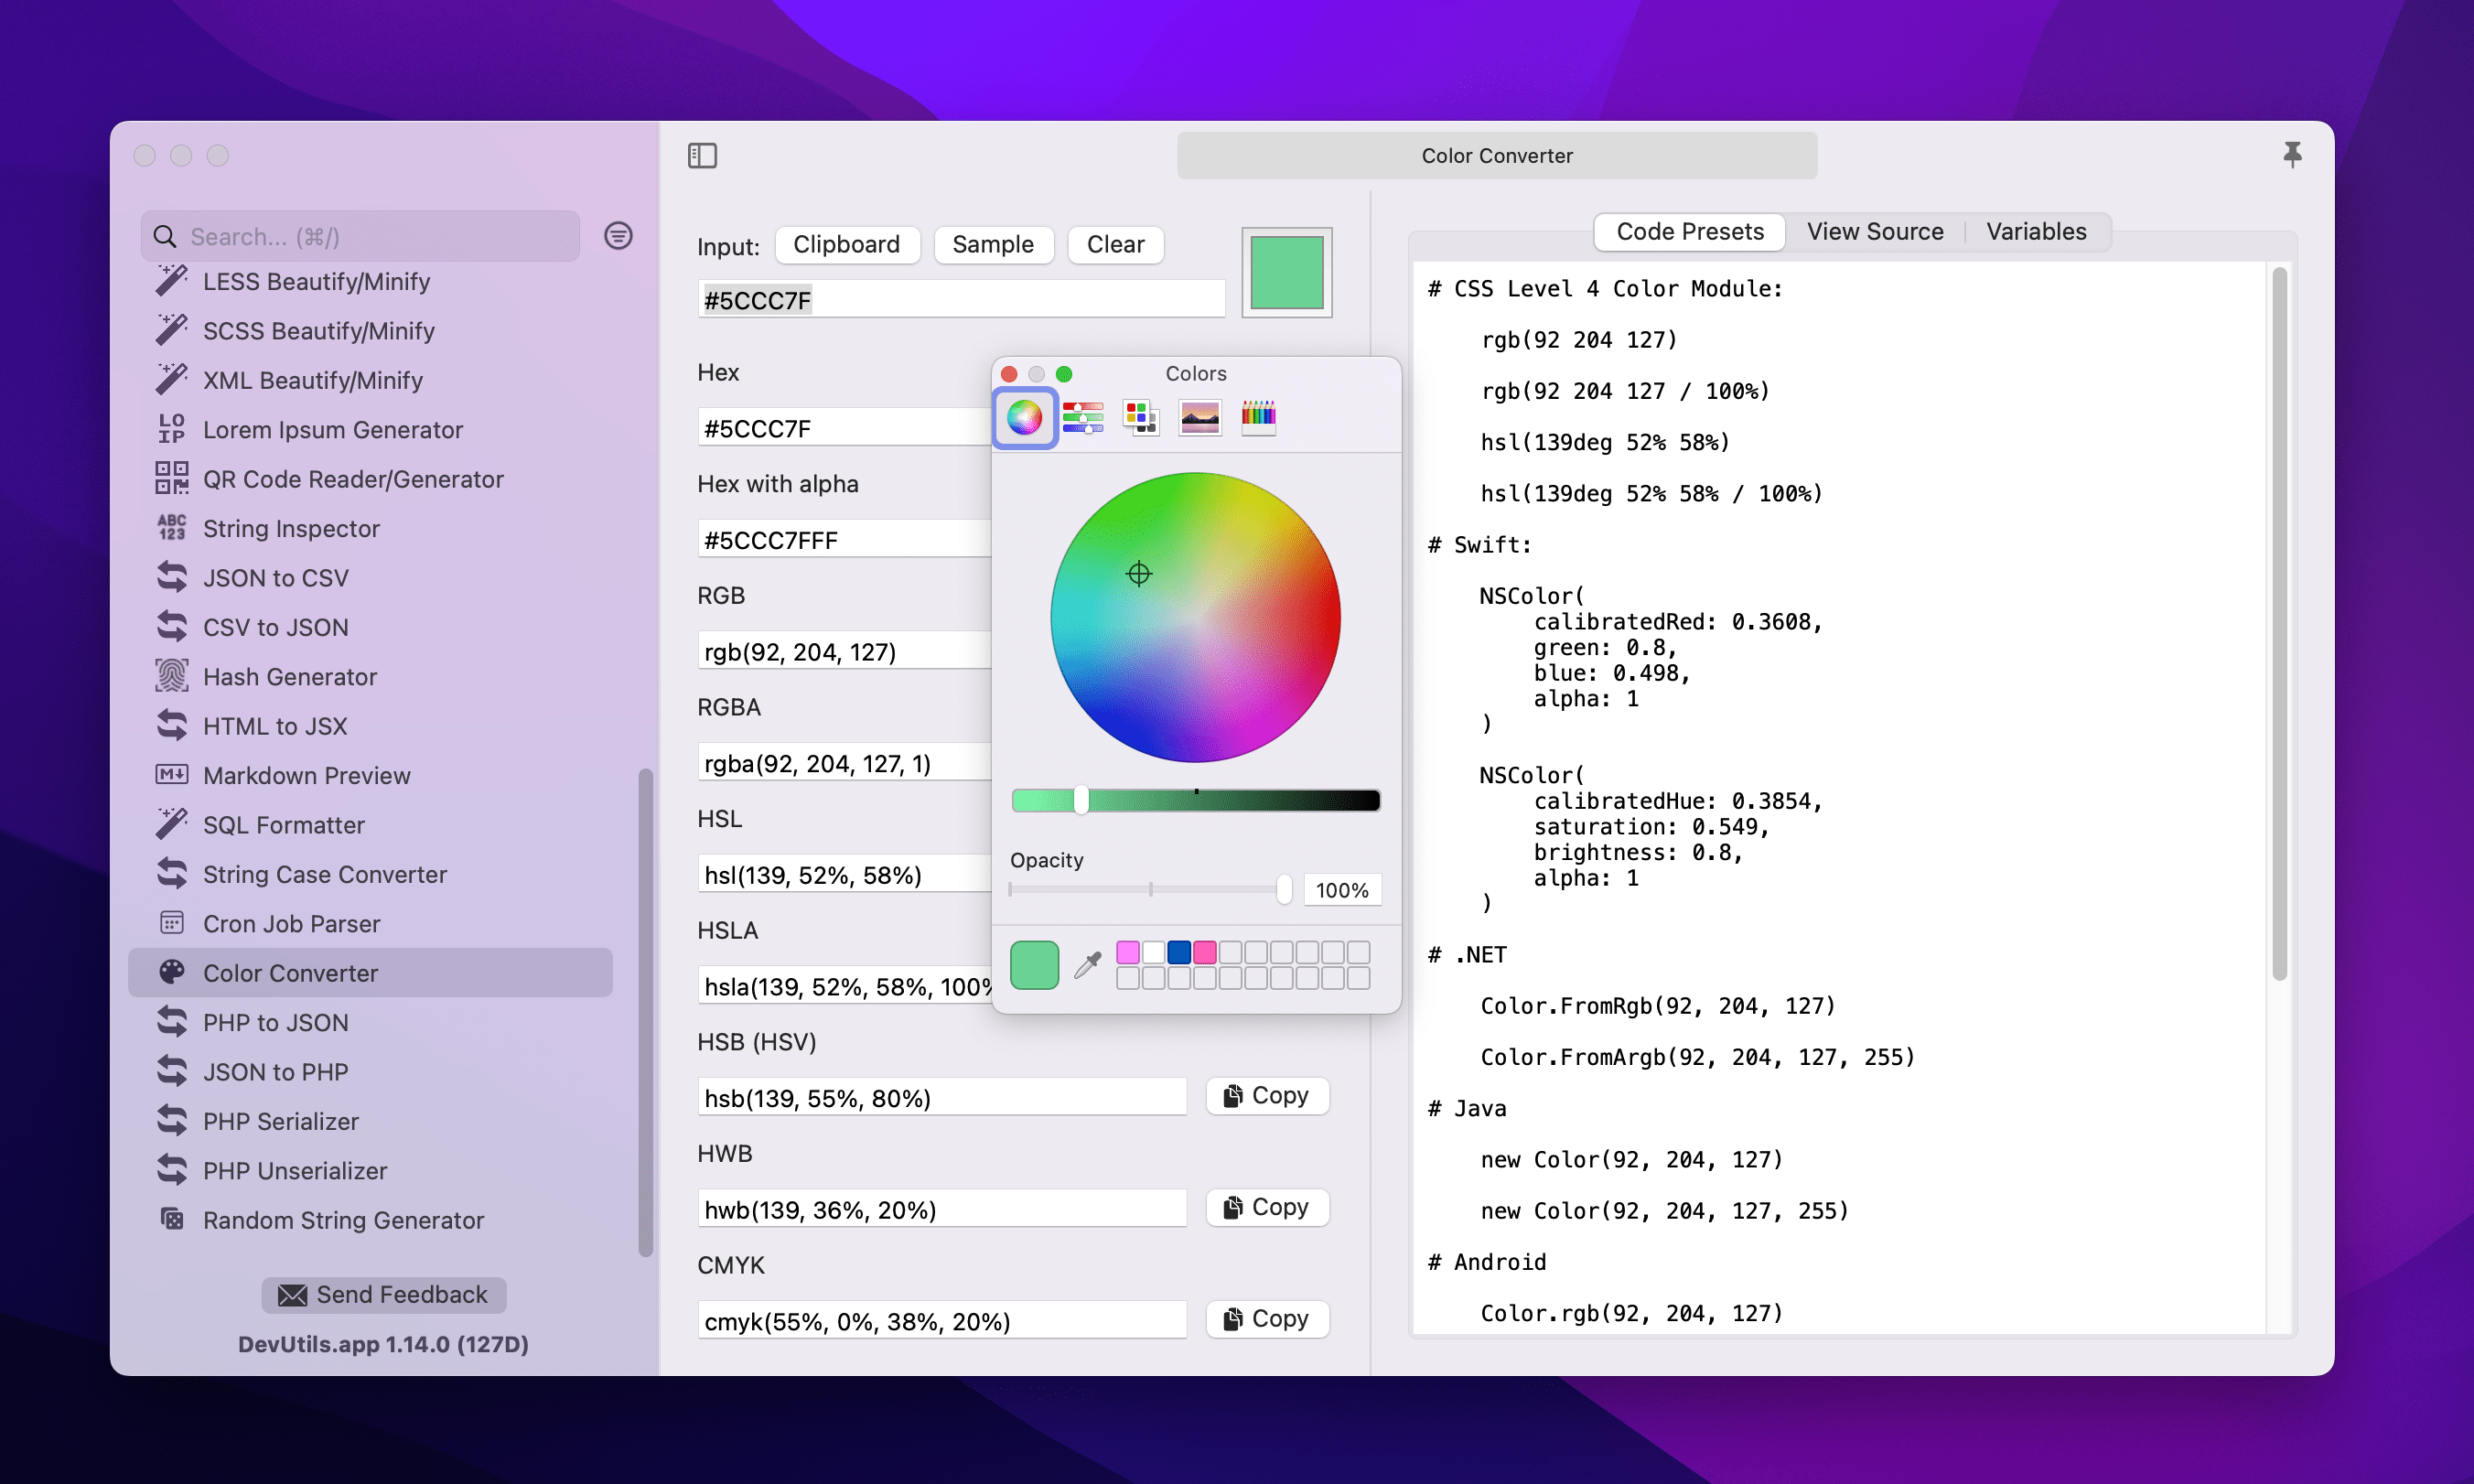The width and height of the screenshot is (2474, 1484).
Task: Click the opacity slider handle
Action: [x=1284, y=889]
